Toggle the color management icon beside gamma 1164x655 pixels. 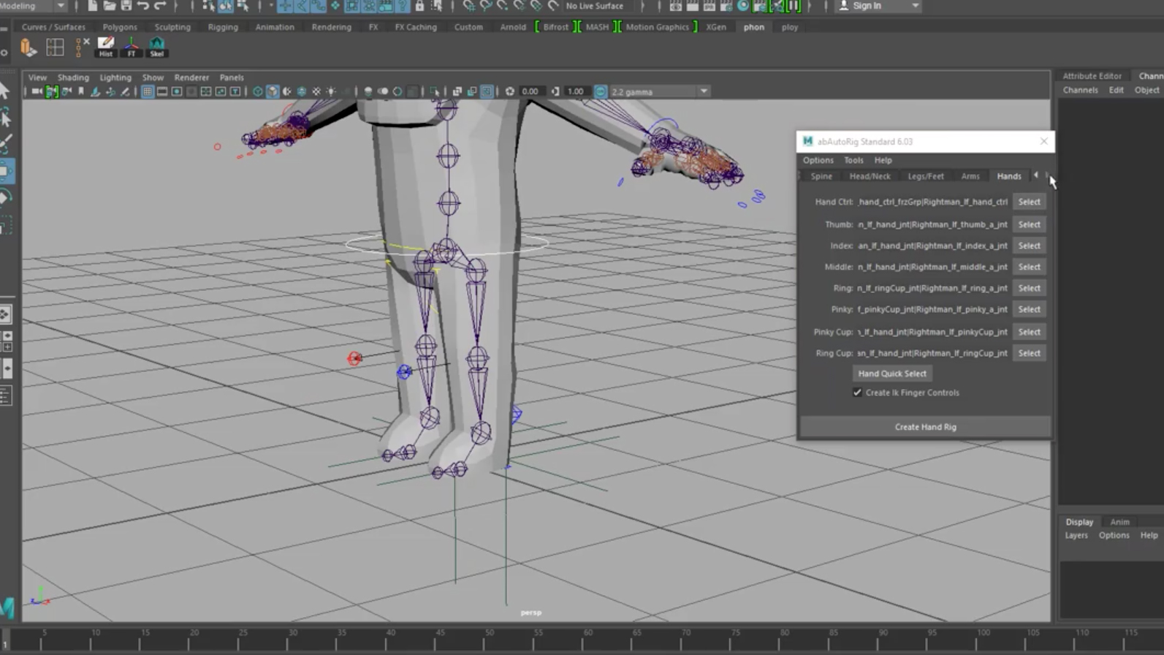tap(601, 92)
